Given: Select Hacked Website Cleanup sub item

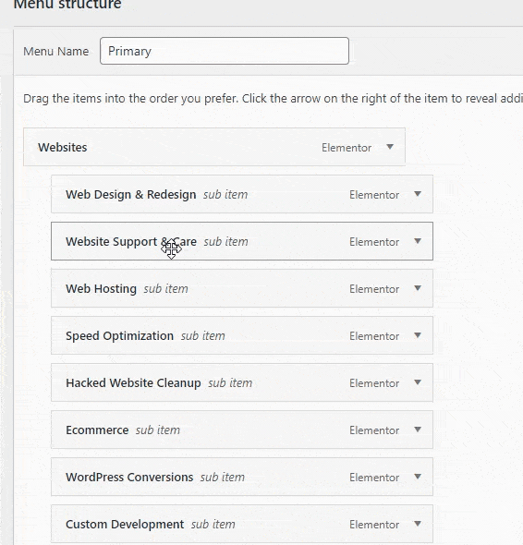Looking at the screenshot, I should point(242,382).
